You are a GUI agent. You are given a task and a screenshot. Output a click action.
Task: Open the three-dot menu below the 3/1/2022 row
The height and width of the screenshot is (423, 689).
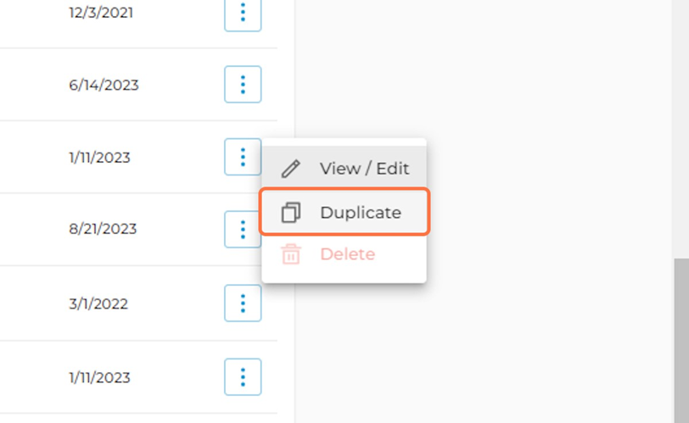(243, 377)
